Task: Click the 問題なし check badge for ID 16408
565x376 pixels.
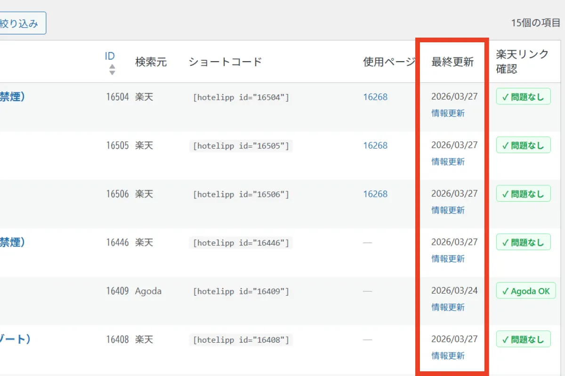Action: pos(523,339)
